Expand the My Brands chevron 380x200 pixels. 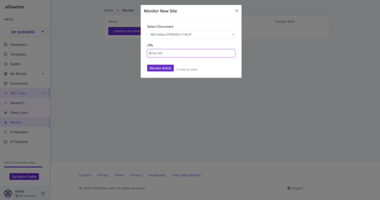coord(43,74)
